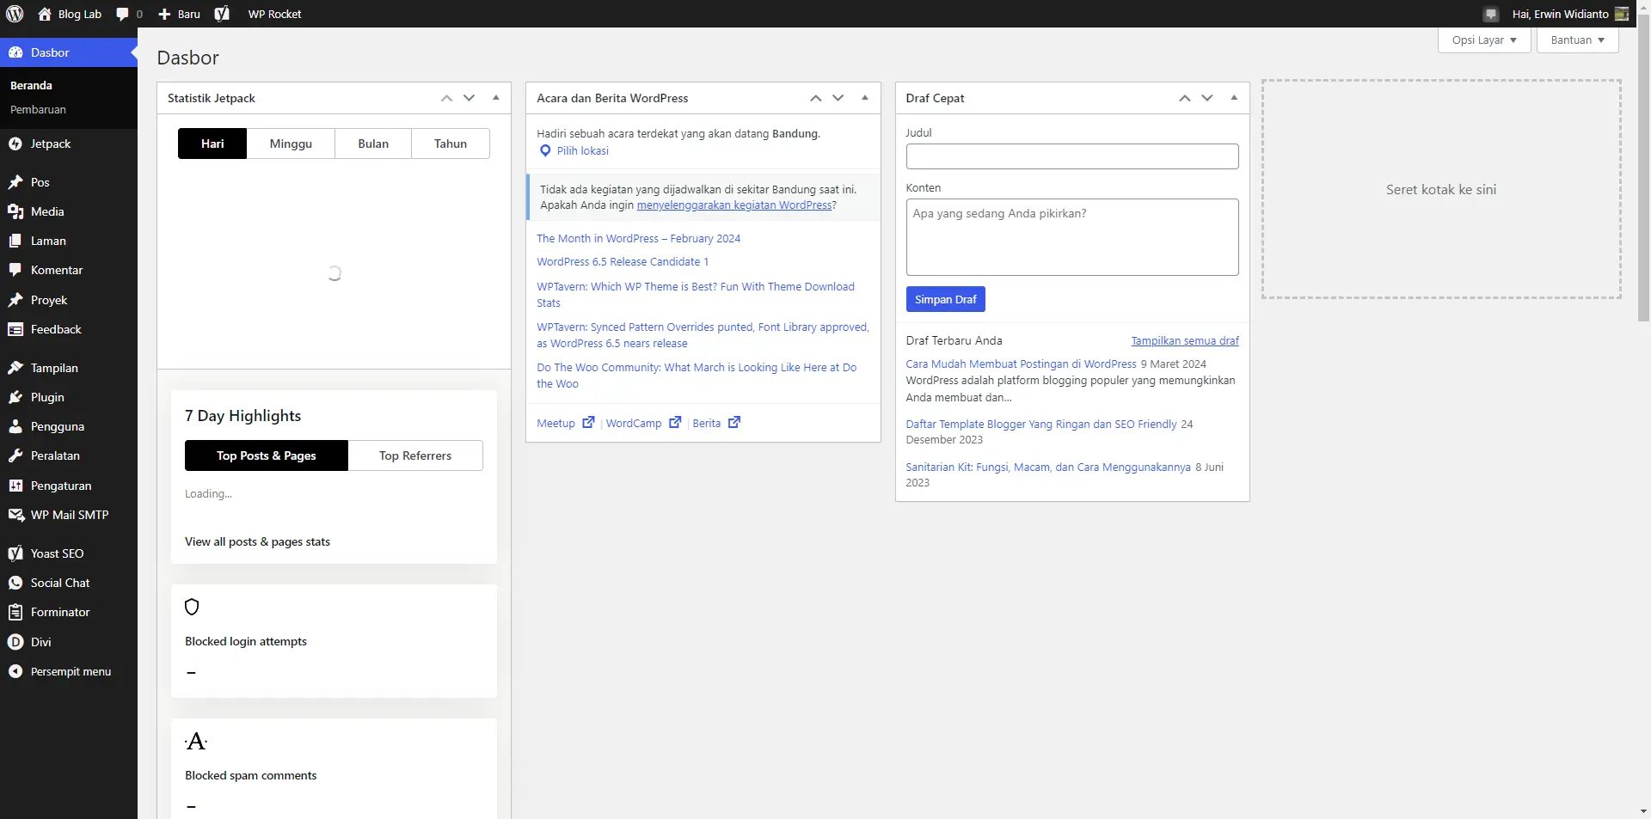This screenshot has width=1651, height=819.
Task: Click the Pilih lokasi pin icon
Action: click(x=545, y=150)
